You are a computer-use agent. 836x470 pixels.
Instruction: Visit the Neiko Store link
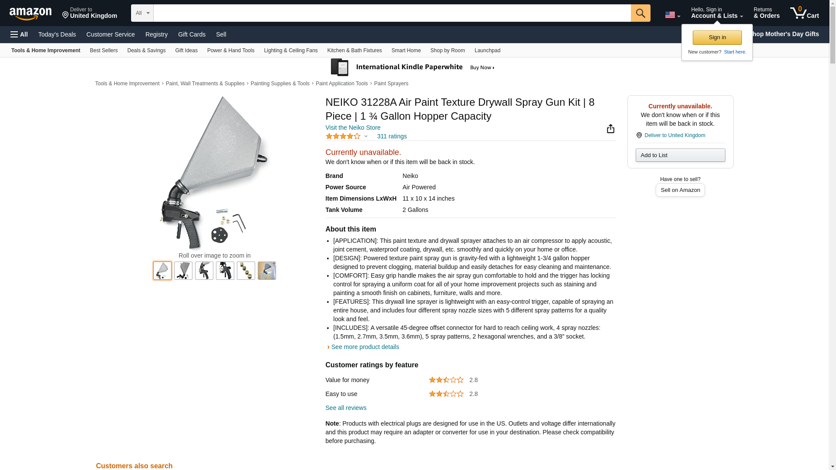click(353, 128)
